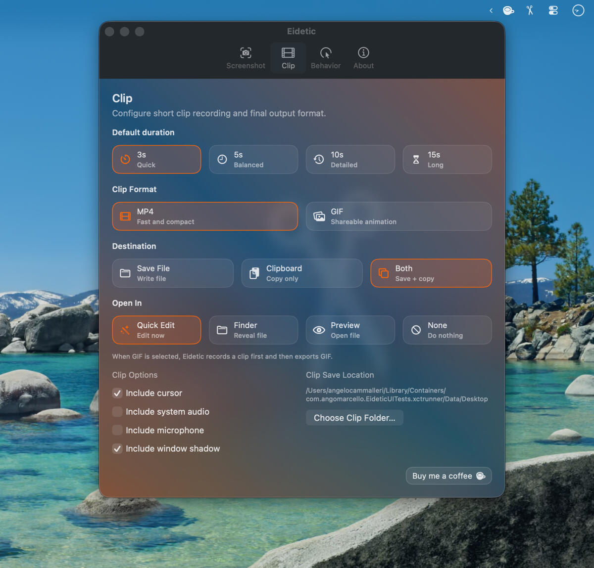This screenshot has height=568, width=594.
Task: Open Control Center toggles icon in menu bar
Action: (553, 10)
